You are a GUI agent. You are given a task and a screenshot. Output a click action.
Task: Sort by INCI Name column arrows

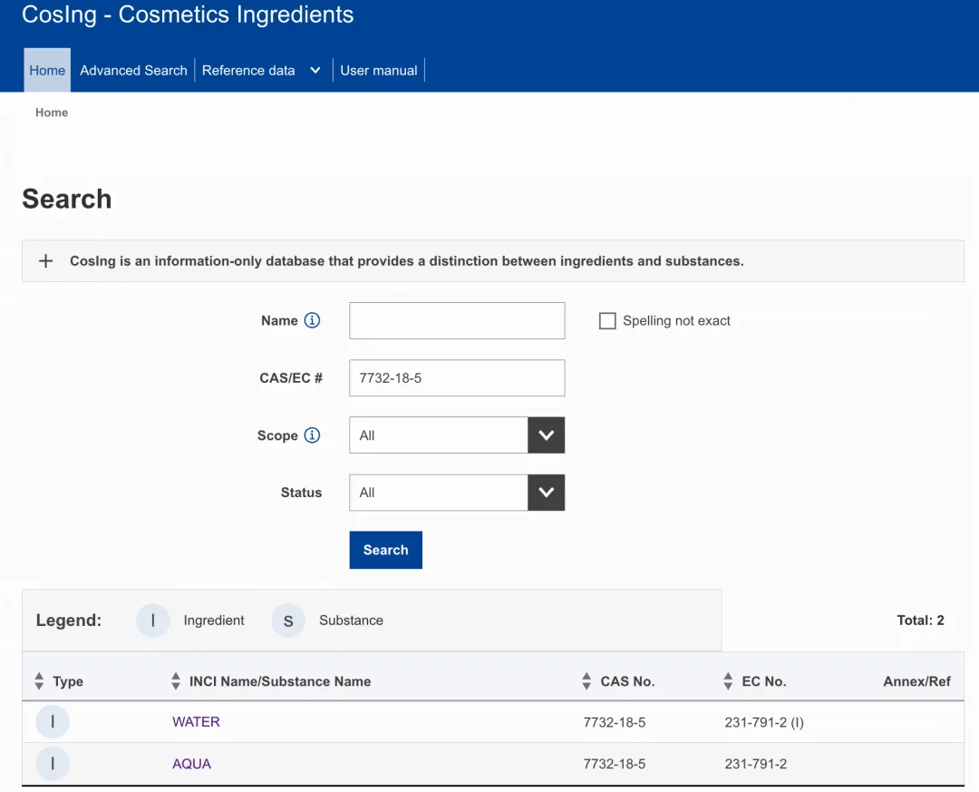(x=176, y=681)
